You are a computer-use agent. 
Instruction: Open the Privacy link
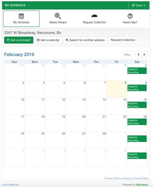pos(109,178)
